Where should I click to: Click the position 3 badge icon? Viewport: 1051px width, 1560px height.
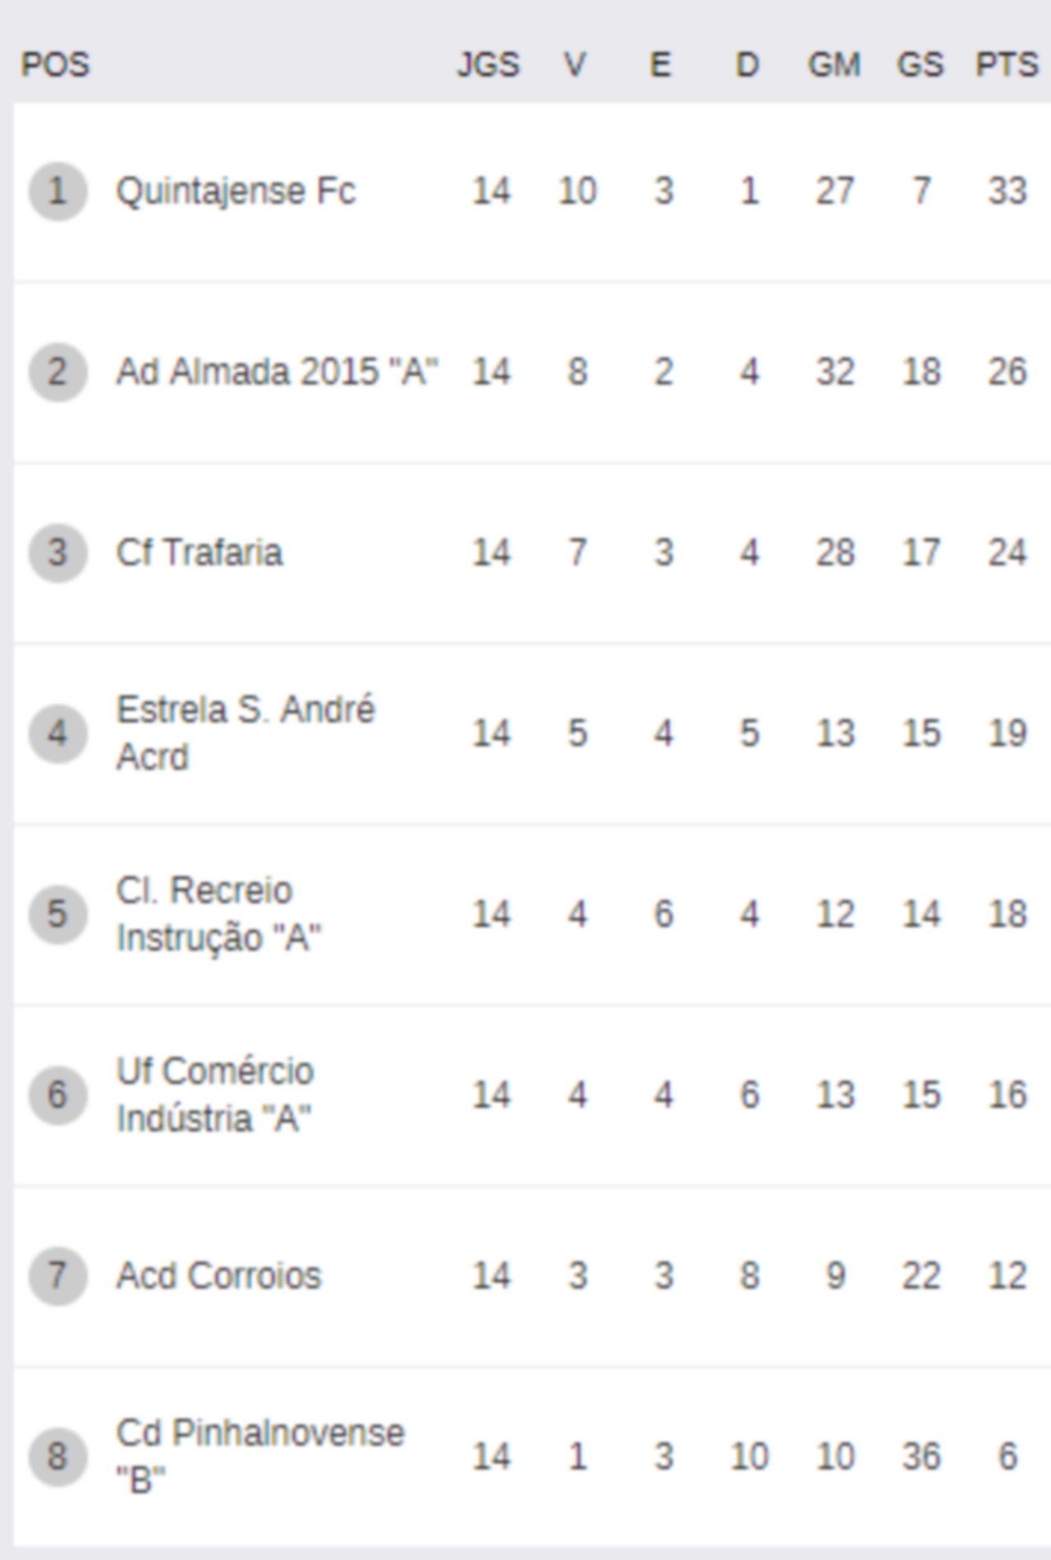(57, 553)
